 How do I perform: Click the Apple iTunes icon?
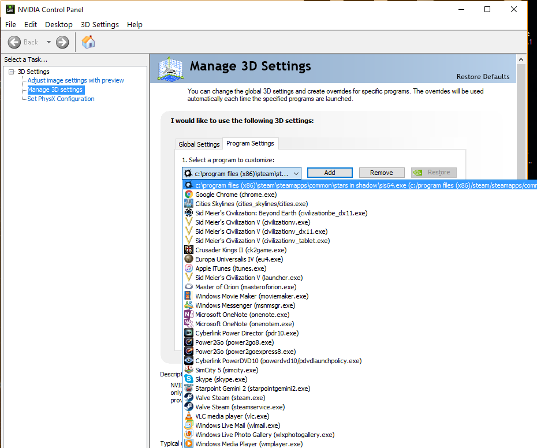(189, 268)
